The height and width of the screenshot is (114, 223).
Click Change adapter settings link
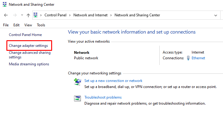[x=28, y=46]
